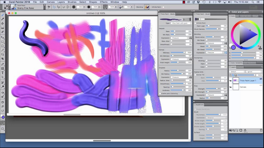The width and height of the screenshot is (264, 148).
Task: Click the main color indicator in toolbox
Action: point(3,117)
